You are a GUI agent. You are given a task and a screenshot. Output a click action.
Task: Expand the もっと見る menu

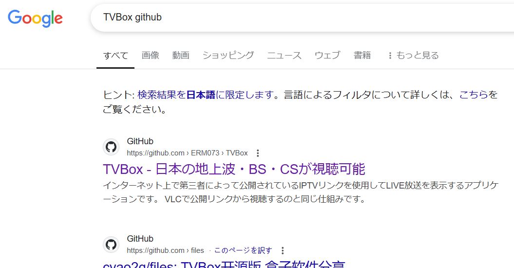point(413,56)
